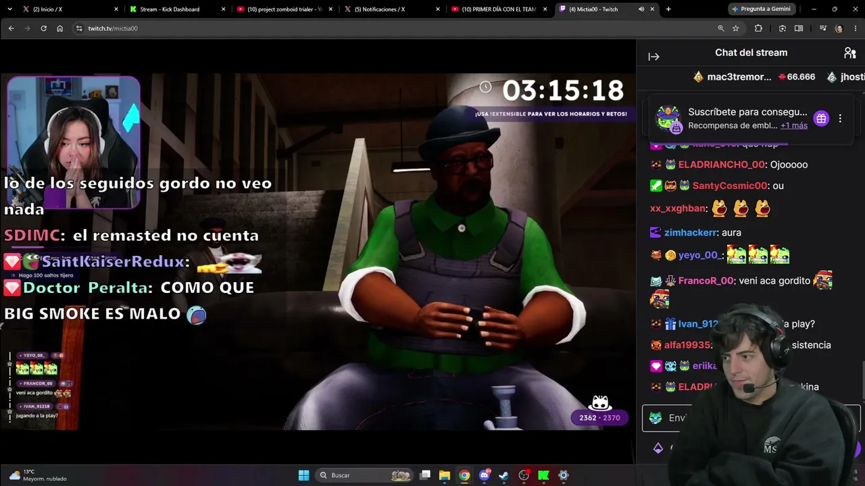
Task: Click the "+1 más" link in the banner
Action: point(794,126)
